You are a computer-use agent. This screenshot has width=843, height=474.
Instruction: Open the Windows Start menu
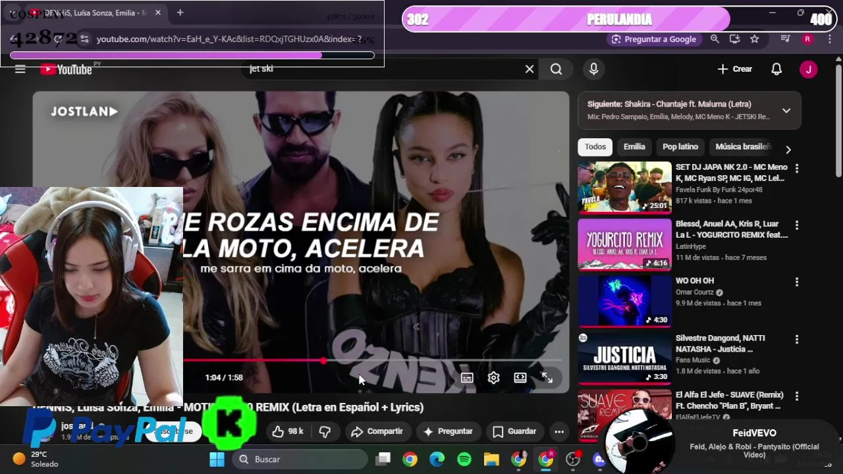(x=217, y=460)
